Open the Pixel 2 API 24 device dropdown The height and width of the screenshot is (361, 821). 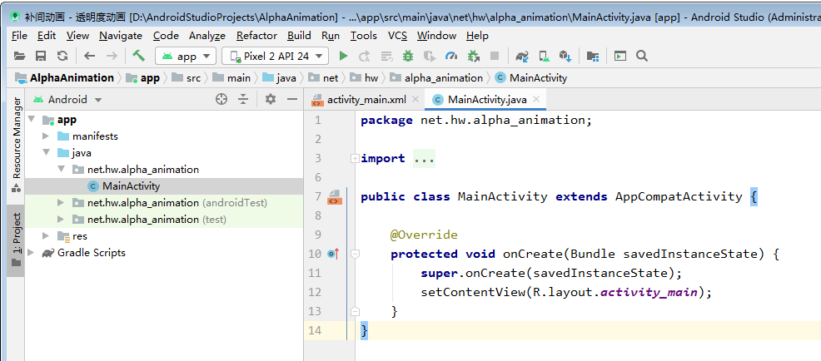(x=276, y=56)
